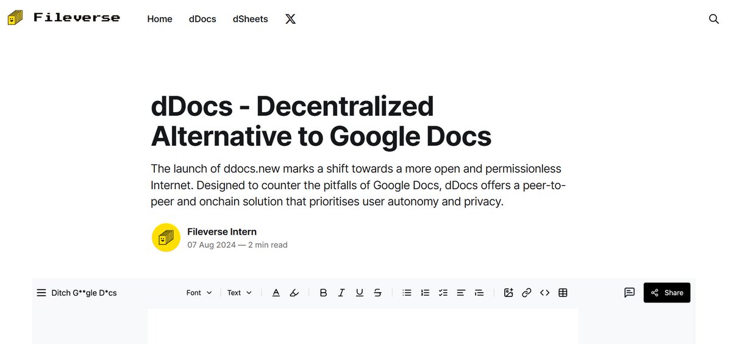
Task: Click the 07 Aug 2024 date text
Action: [212, 245]
